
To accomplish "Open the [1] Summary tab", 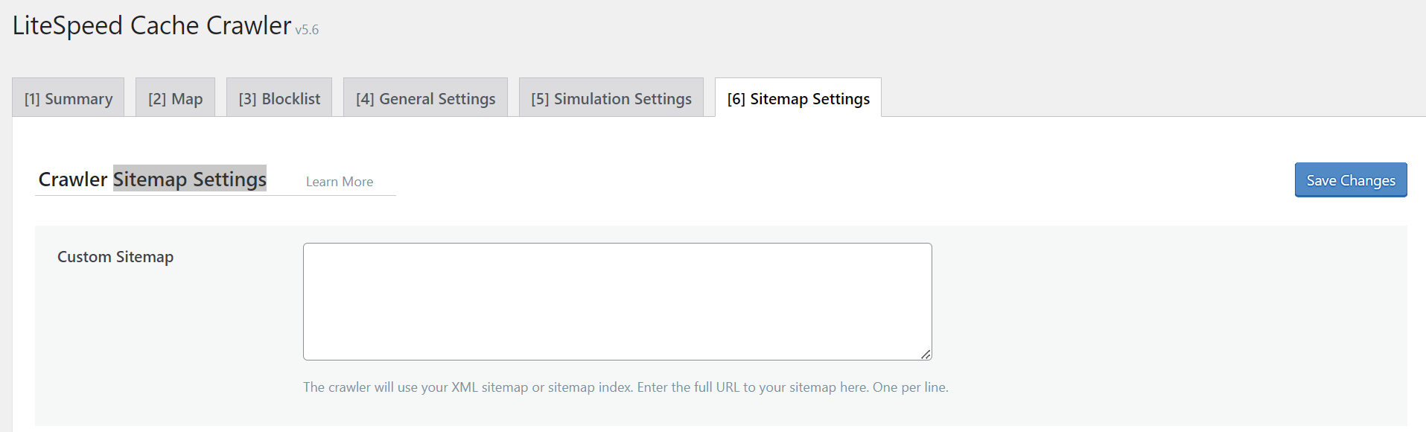I will (69, 98).
